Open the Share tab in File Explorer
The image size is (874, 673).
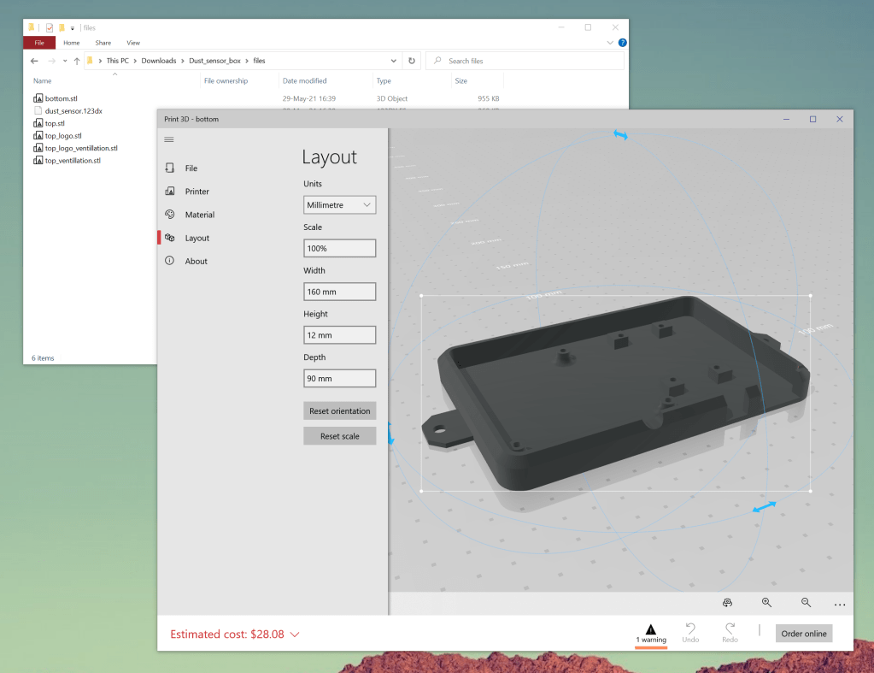click(x=103, y=42)
